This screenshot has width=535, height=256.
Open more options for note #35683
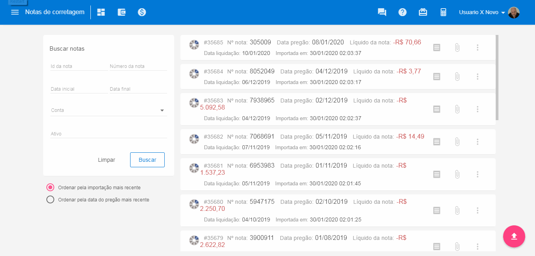pyautogui.click(x=477, y=109)
